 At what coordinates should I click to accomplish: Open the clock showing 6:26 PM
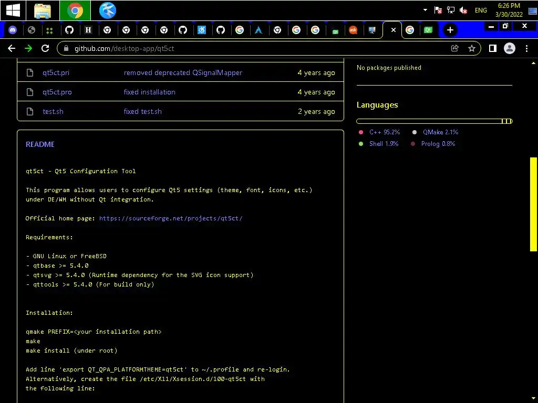509,10
